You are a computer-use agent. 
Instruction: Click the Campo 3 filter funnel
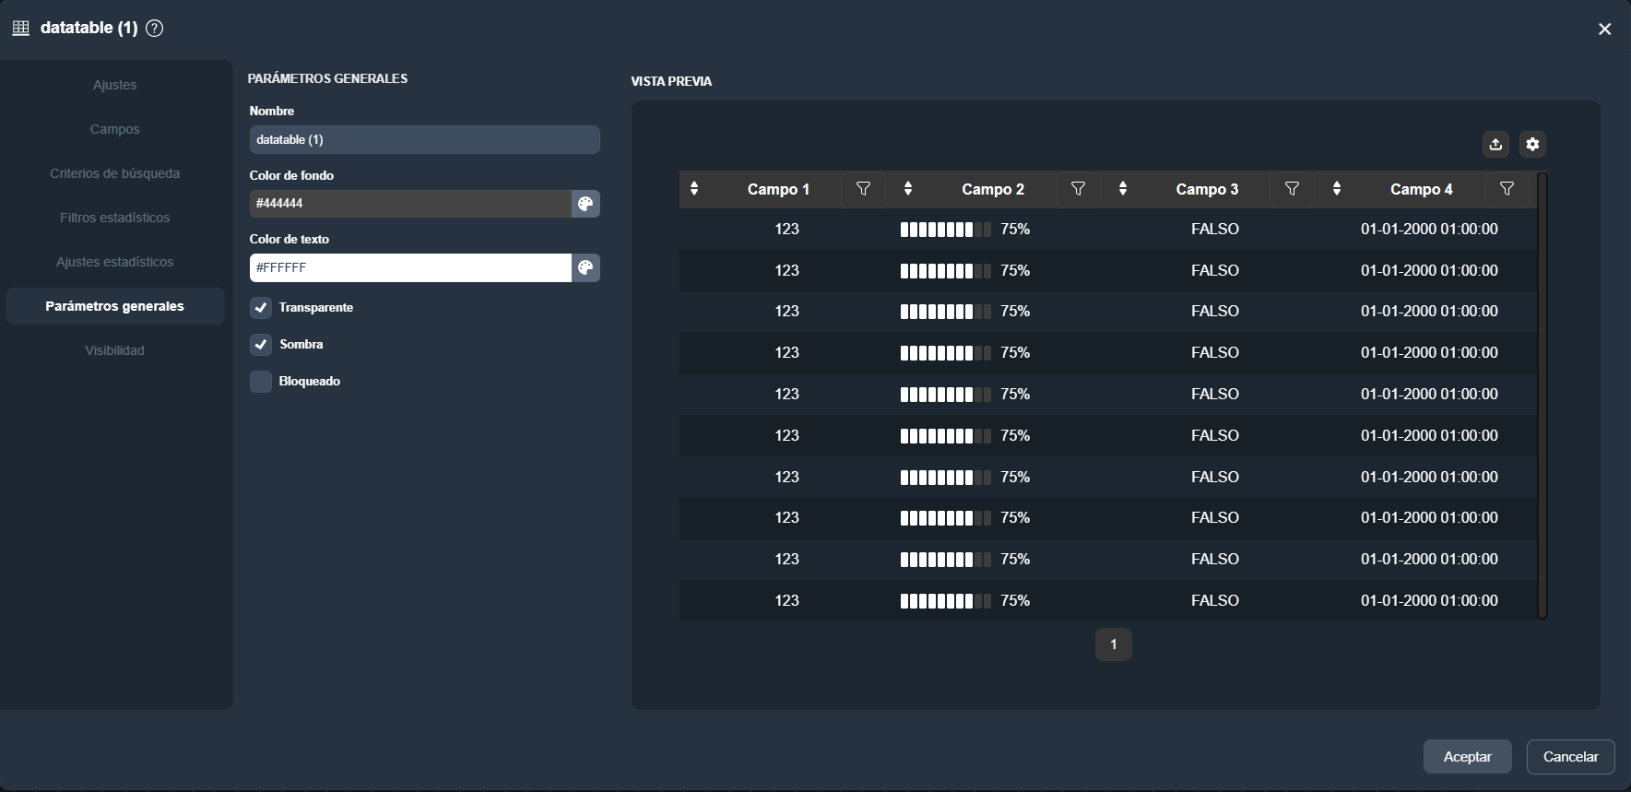[1292, 189]
